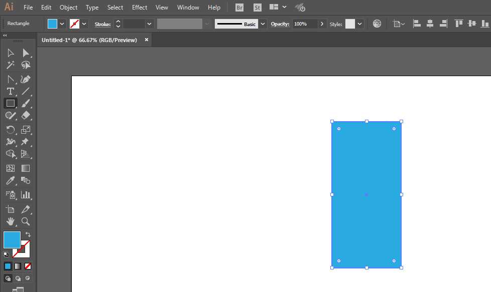Open the Window menu
The height and width of the screenshot is (292, 491).
pos(188,7)
